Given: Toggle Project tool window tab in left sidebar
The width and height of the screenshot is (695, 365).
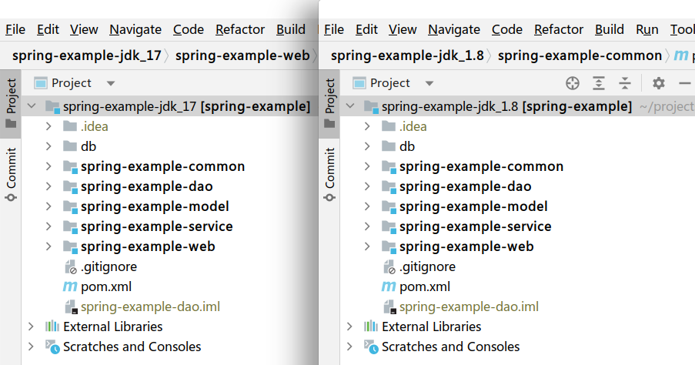Looking at the screenshot, I should pos(11,103).
